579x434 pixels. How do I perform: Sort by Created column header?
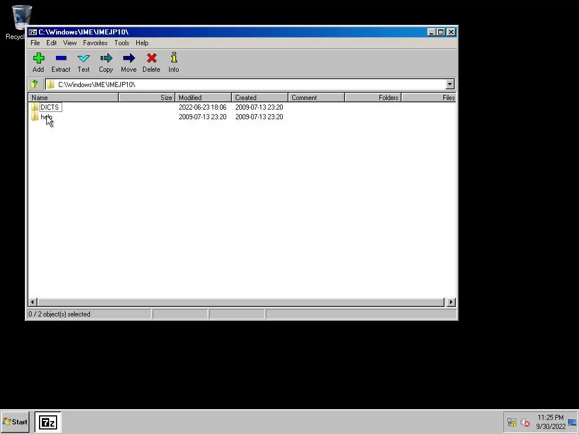(x=260, y=97)
